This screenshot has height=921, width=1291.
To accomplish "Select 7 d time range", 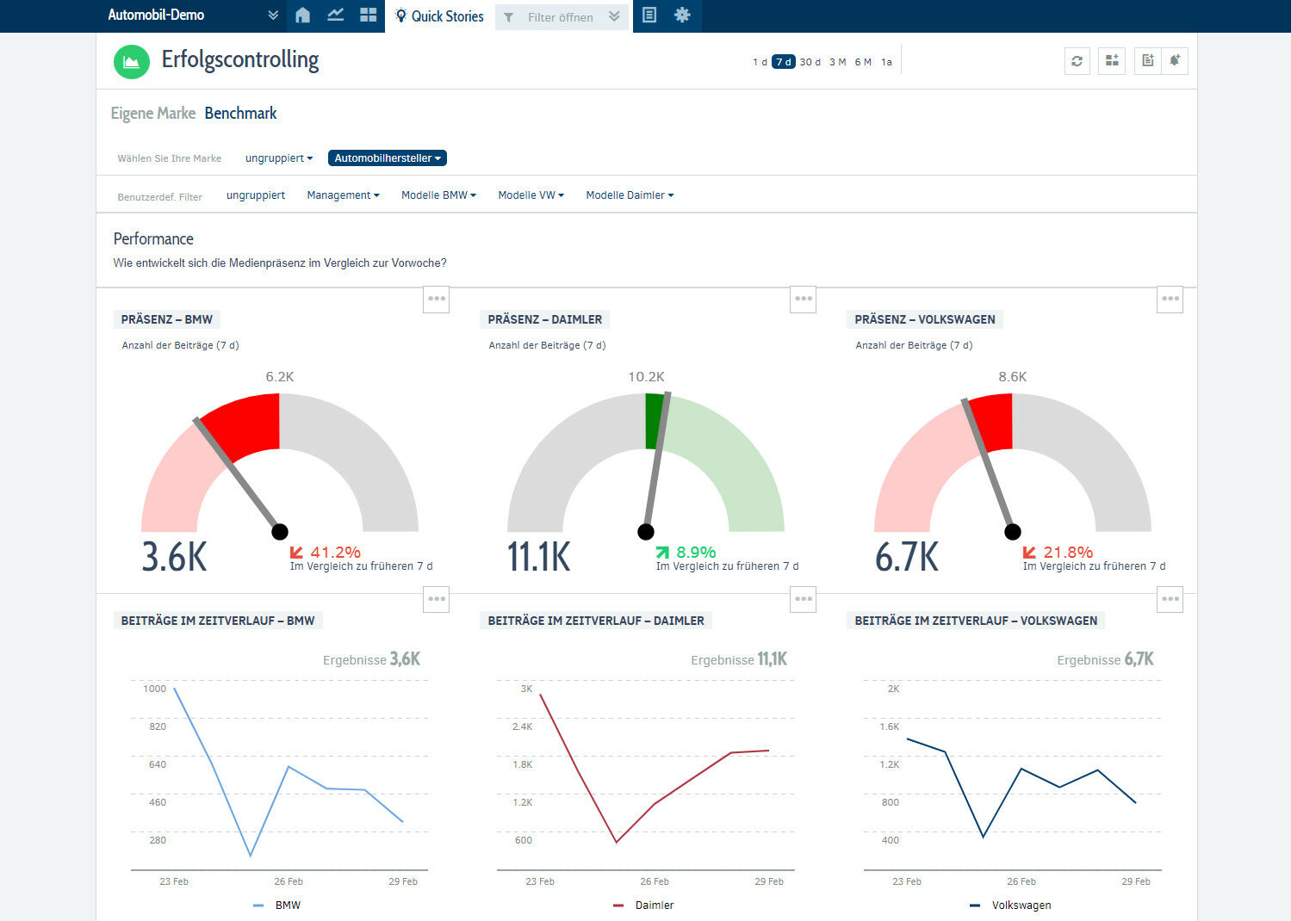I will click(784, 62).
